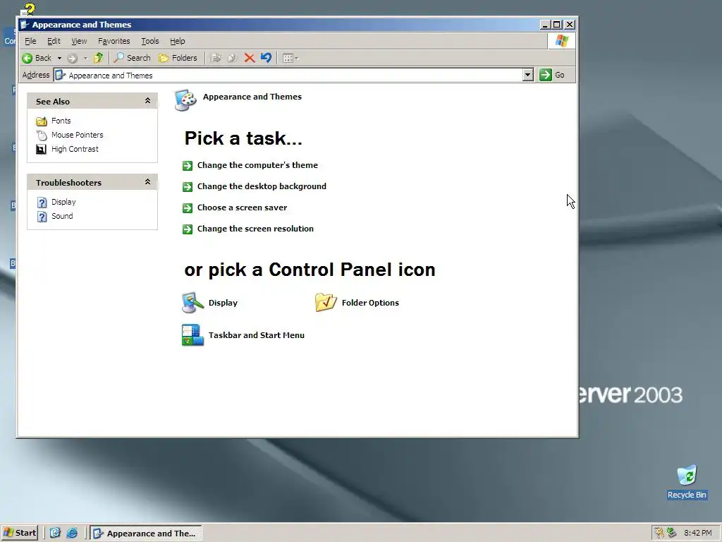Select Change the screen resolution task
Image resolution: width=722 pixels, height=542 pixels.
click(x=255, y=229)
